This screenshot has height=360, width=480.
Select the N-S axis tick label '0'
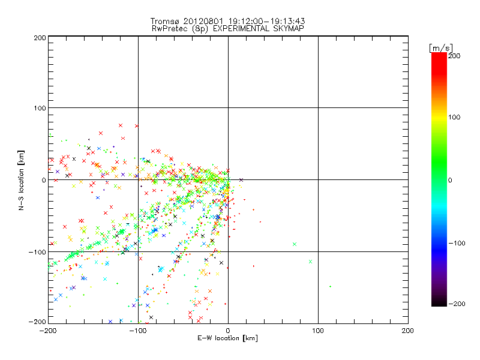[44, 180]
